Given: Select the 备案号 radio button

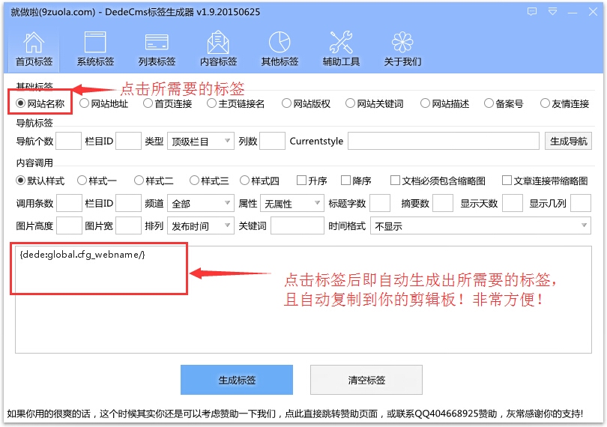Looking at the screenshot, I should pos(504,103).
